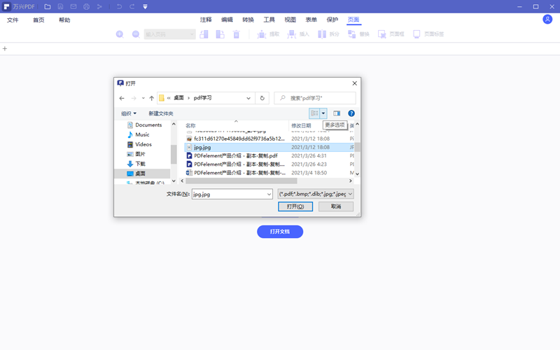Toggle the preview pane icon

pyautogui.click(x=337, y=113)
